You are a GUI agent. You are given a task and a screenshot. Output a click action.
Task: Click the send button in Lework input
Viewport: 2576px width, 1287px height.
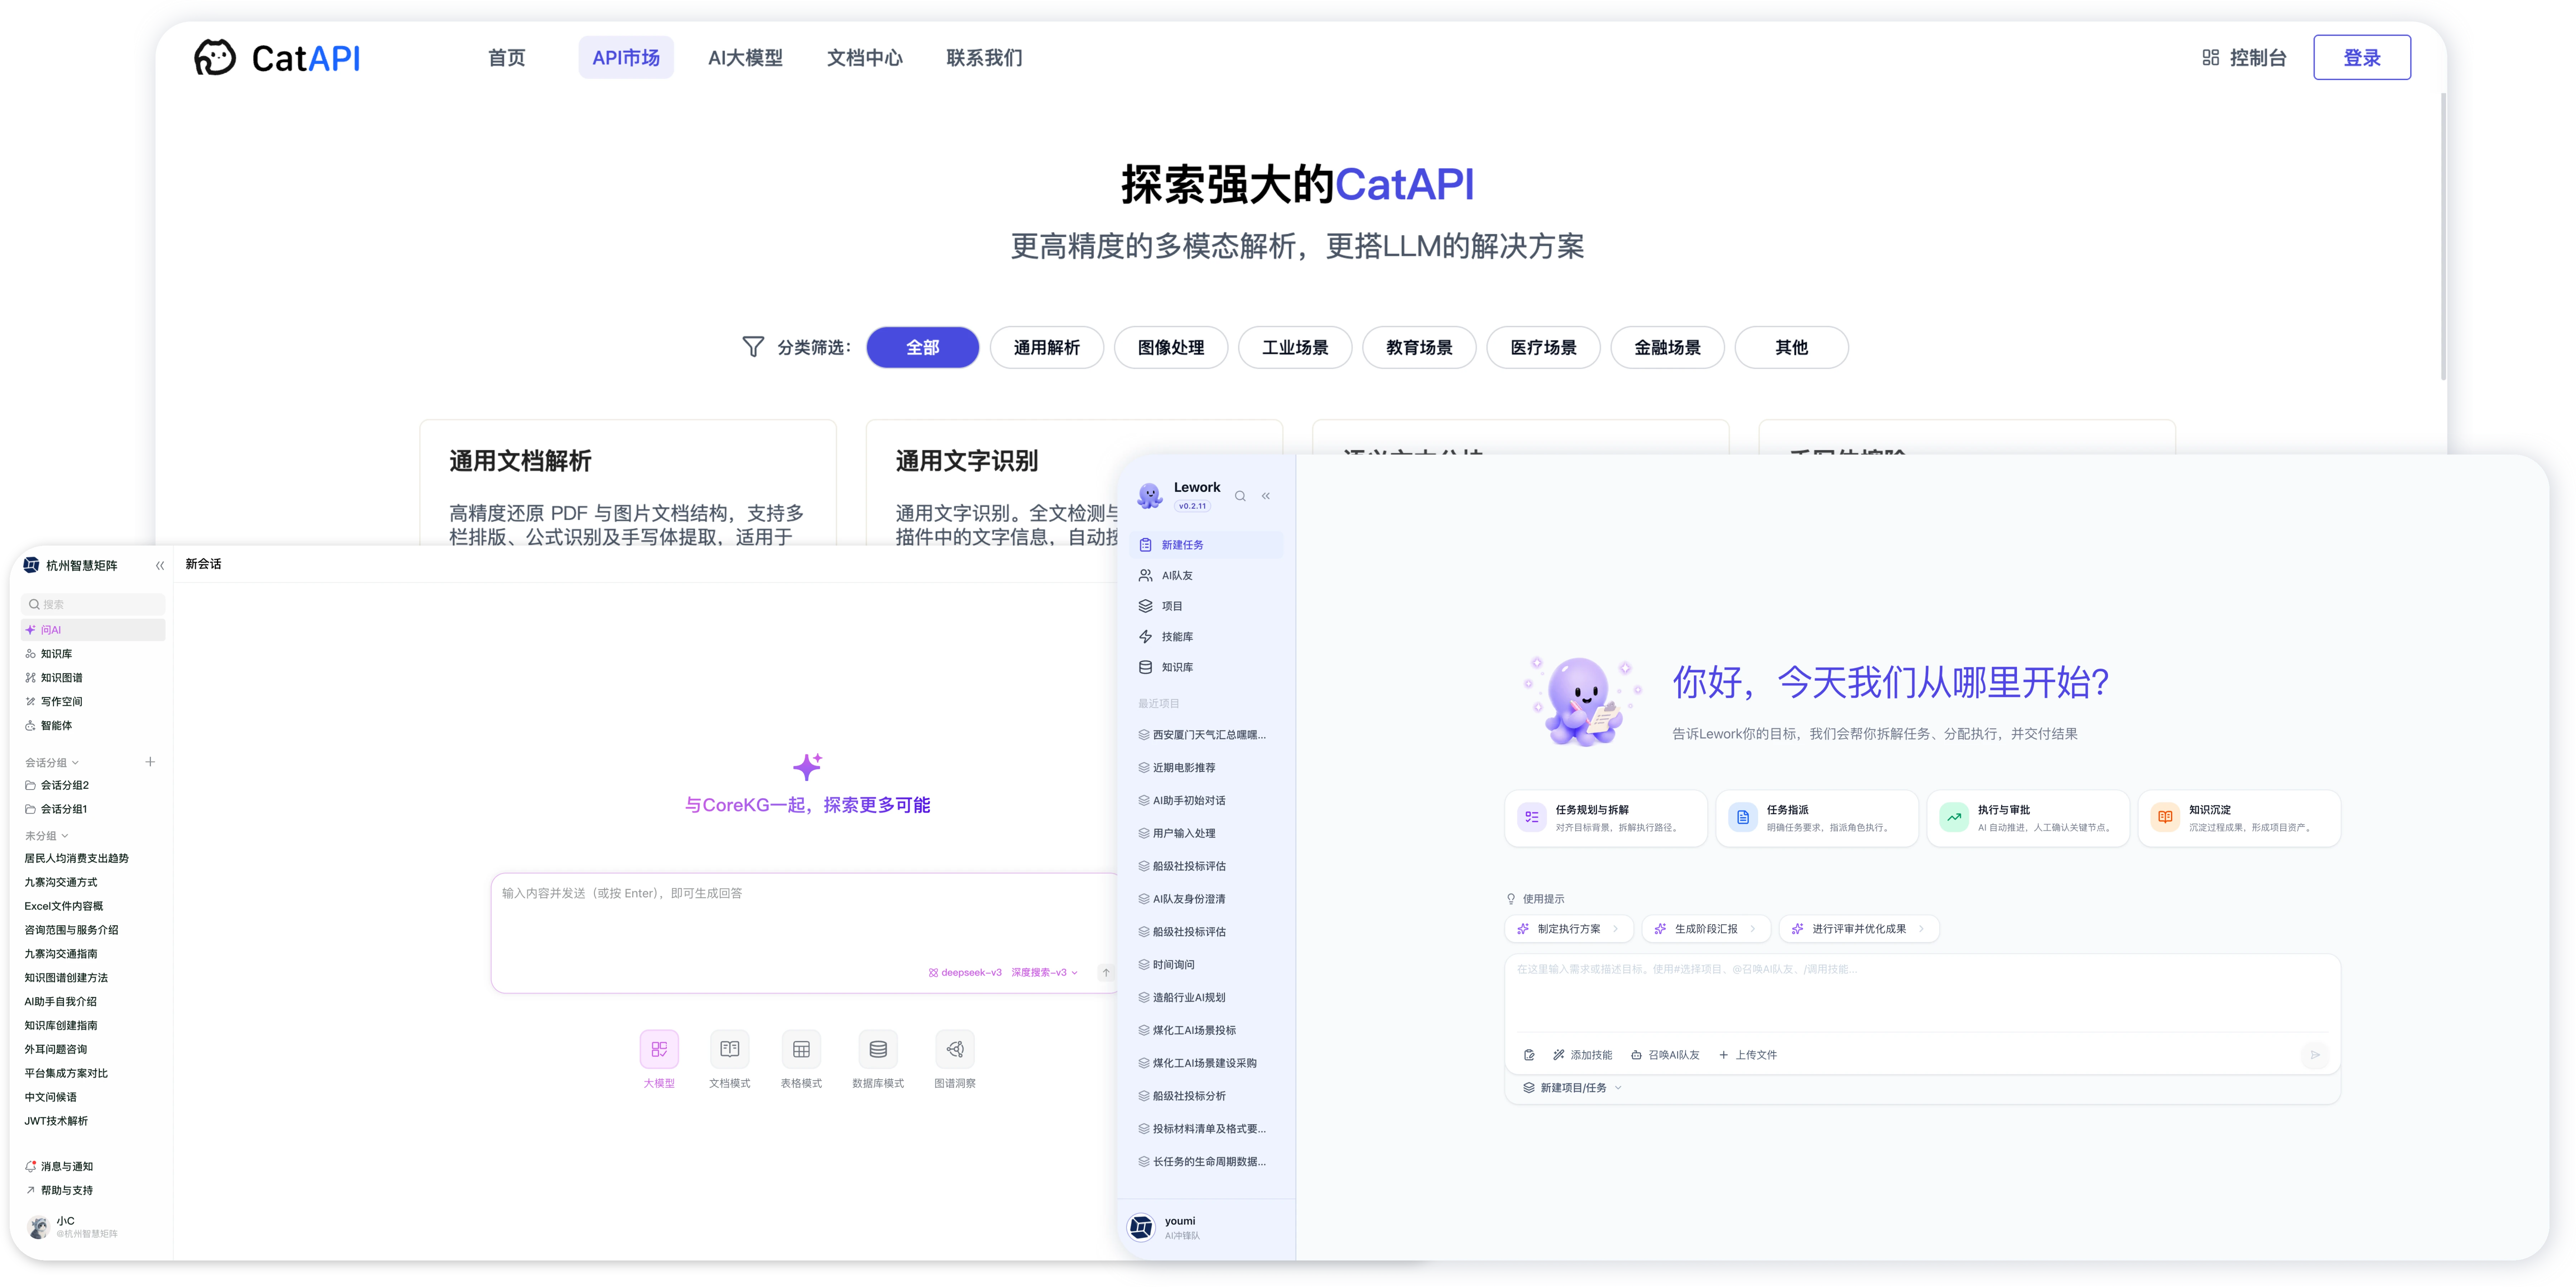2315,1055
